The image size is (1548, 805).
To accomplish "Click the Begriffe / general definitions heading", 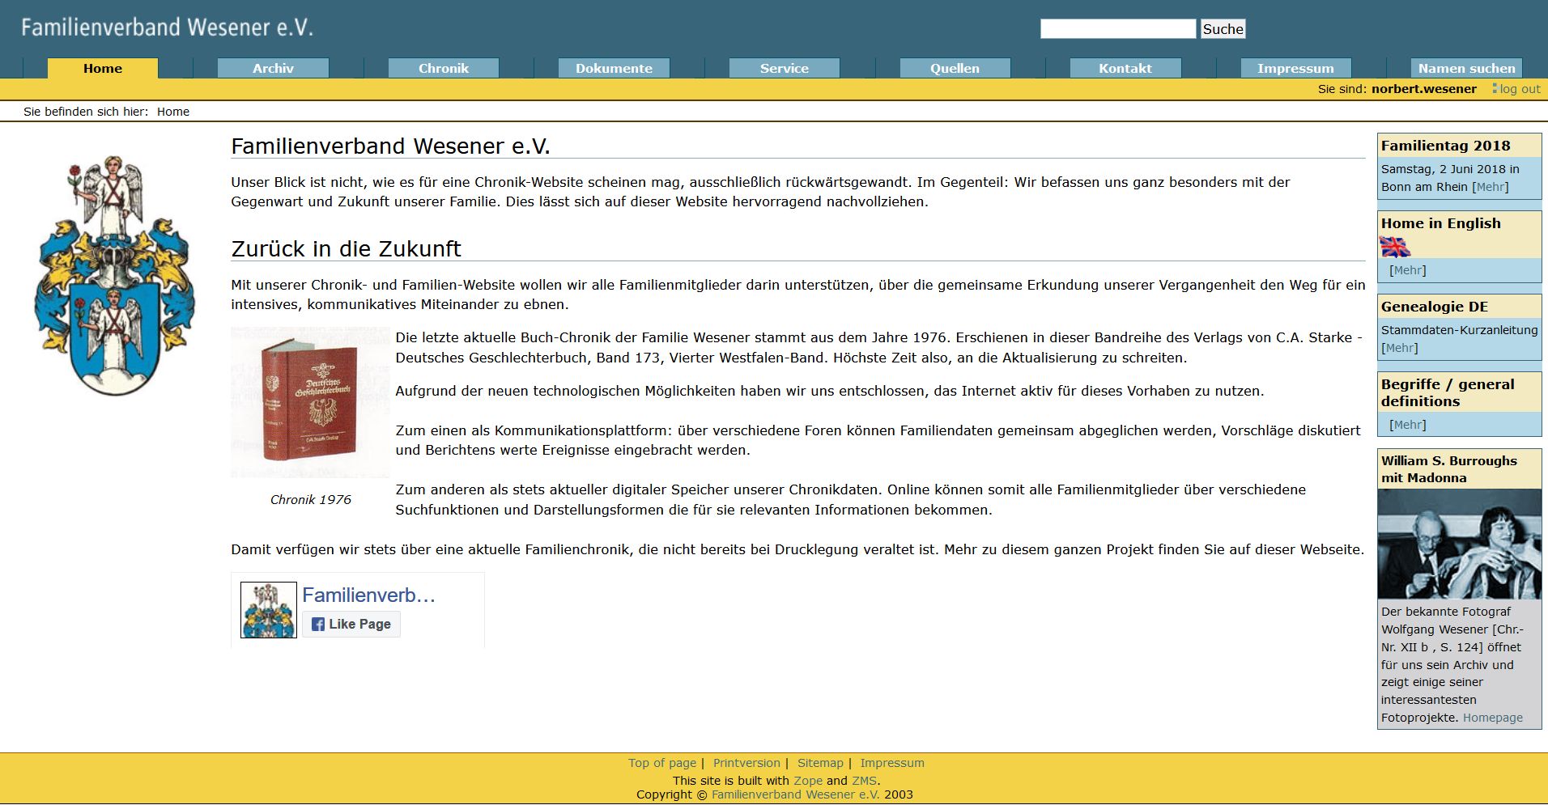I will pos(1448,392).
